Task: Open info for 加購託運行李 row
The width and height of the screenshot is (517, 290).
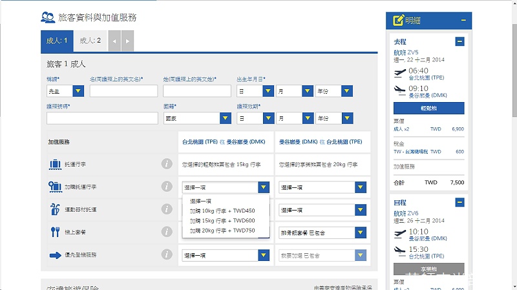Action: click(x=167, y=187)
